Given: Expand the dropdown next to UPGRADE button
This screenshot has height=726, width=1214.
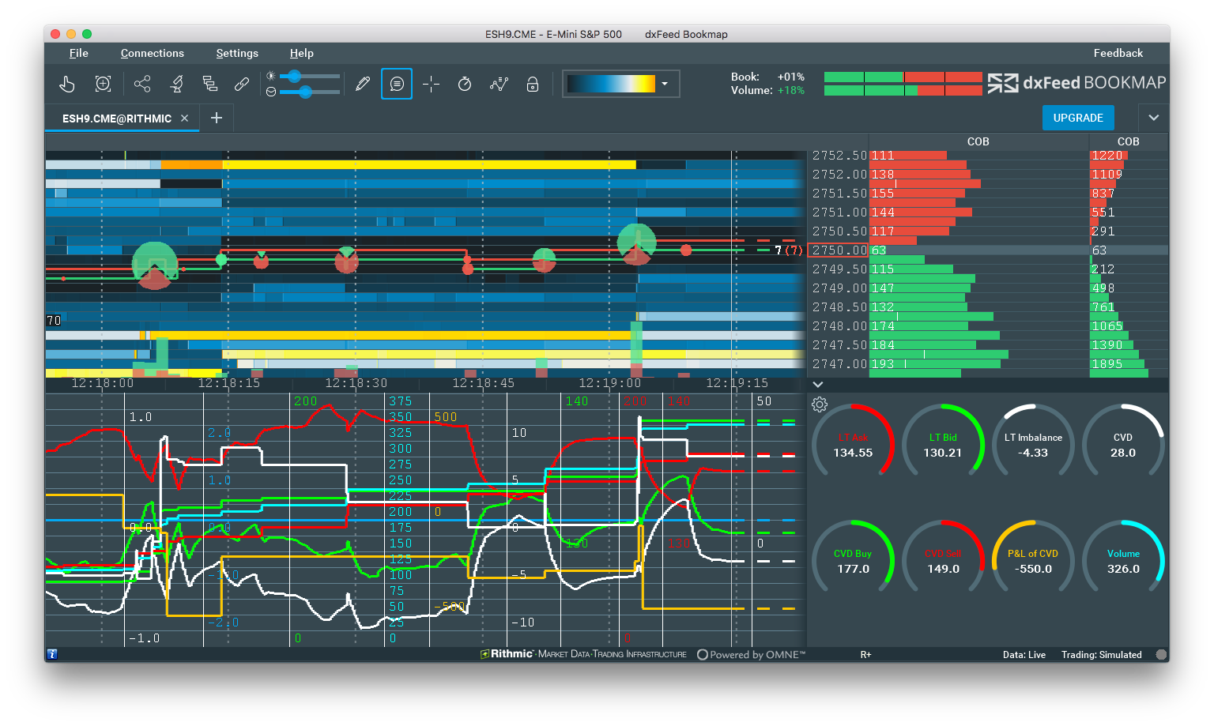Looking at the screenshot, I should [x=1153, y=117].
